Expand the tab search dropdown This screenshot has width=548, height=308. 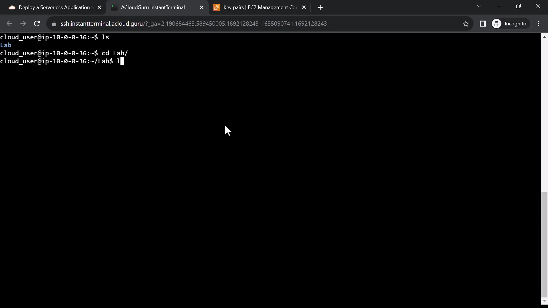tap(479, 6)
